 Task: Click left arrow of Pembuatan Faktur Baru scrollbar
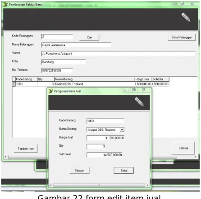point(5,157)
